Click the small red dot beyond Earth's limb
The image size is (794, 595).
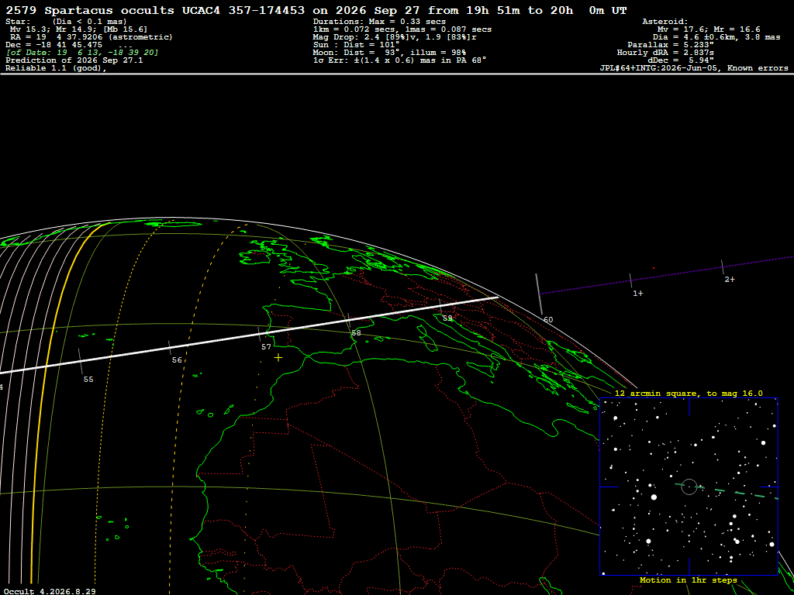pyautogui.click(x=654, y=268)
